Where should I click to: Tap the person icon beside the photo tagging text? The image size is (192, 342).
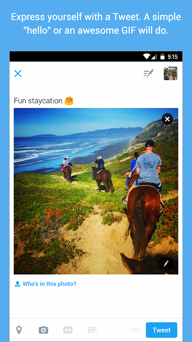coord(17,284)
